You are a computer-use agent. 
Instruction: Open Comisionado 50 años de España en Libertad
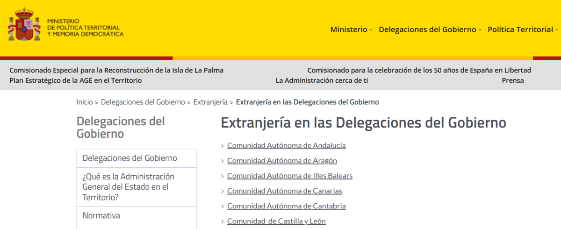[419, 70]
